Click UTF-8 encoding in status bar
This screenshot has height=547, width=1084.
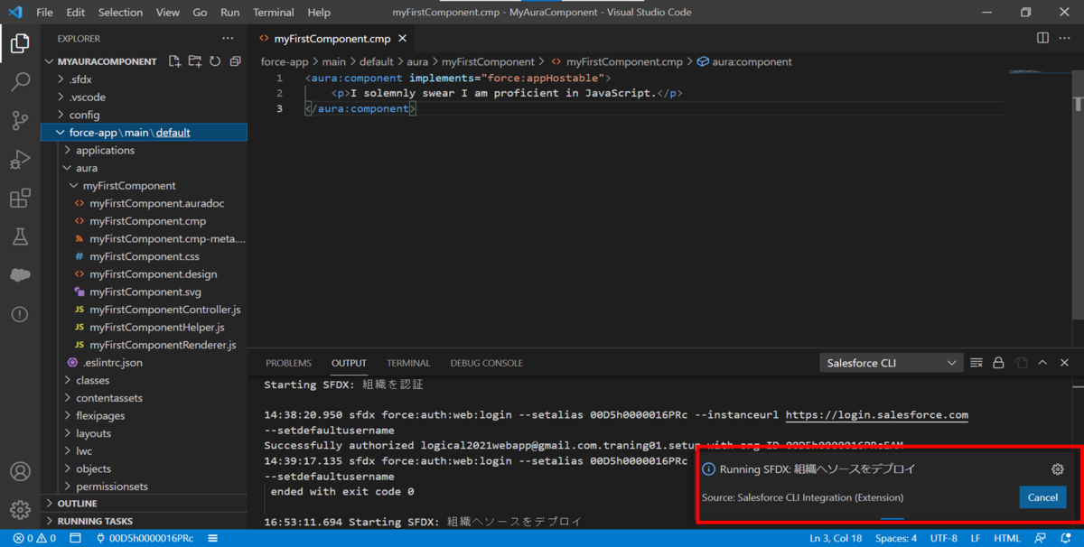point(943,538)
